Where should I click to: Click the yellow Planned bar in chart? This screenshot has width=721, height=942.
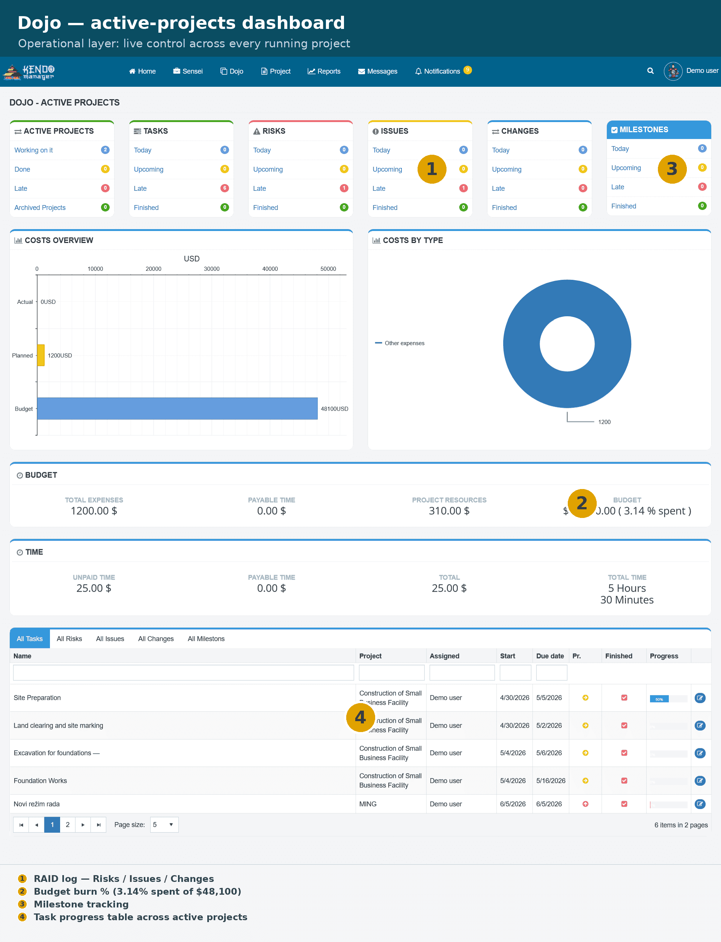[41, 355]
